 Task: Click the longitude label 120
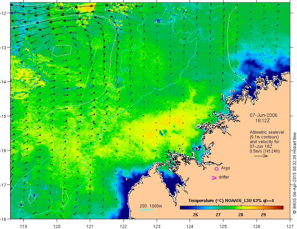[57, 226]
